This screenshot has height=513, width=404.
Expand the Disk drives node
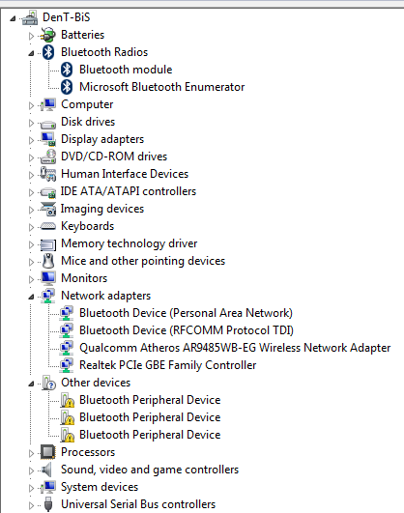pos(31,123)
